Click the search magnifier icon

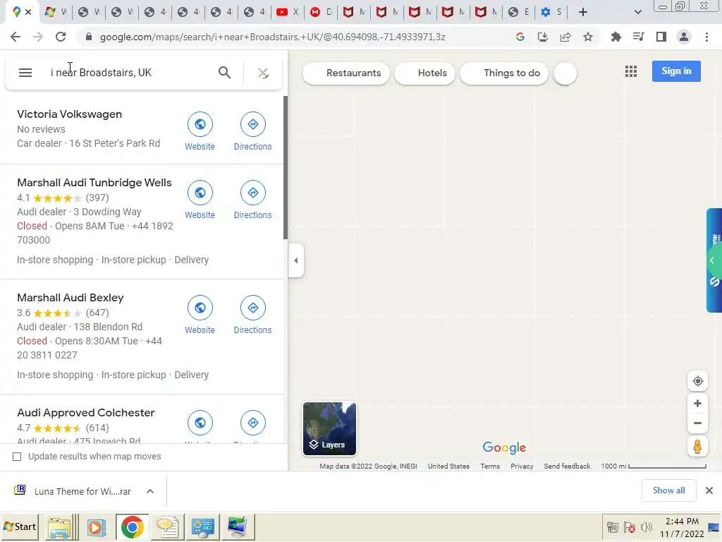click(224, 73)
